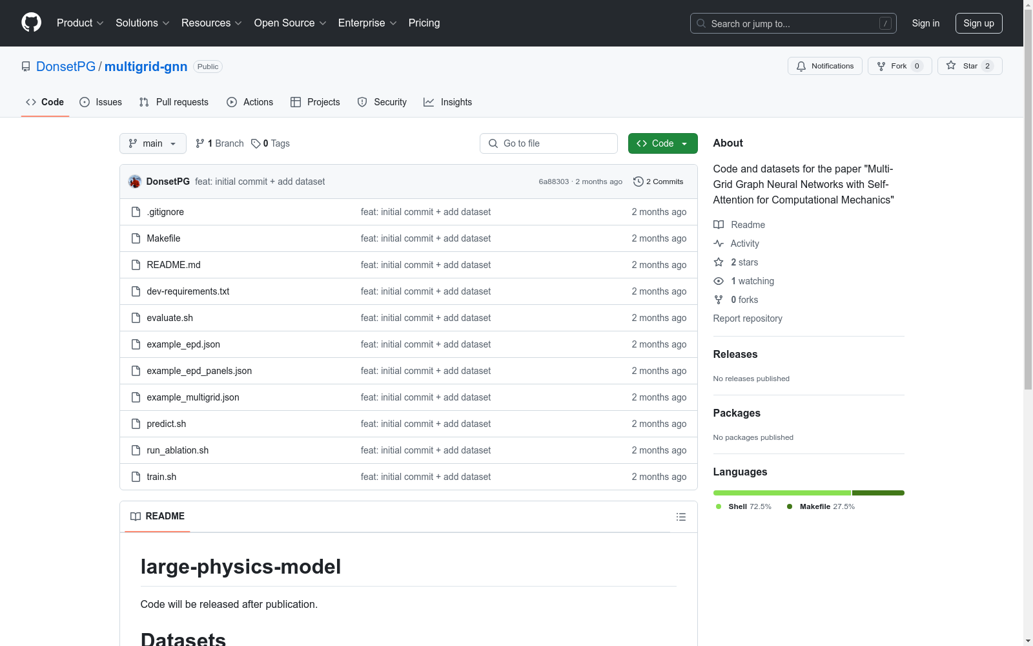Click the Readme book icon in About
This screenshot has height=646, width=1033.
719,225
